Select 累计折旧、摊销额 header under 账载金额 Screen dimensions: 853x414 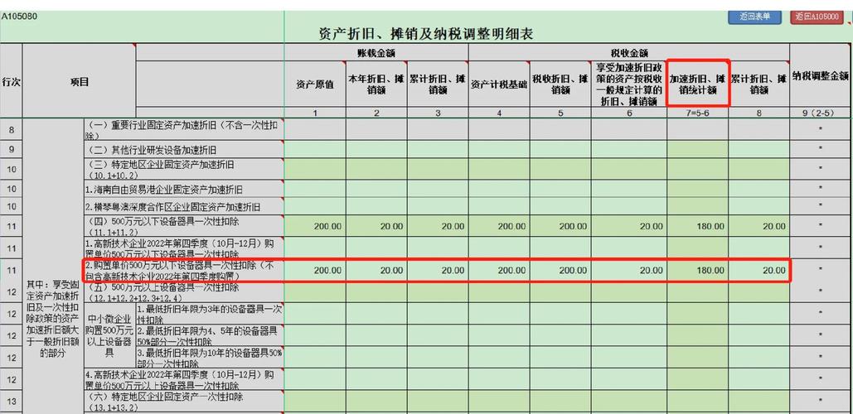438,84
